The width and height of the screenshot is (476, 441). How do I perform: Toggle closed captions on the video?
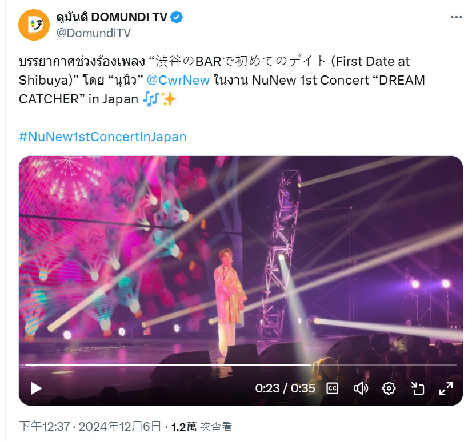pyautogui.click(x=332, y=388)
